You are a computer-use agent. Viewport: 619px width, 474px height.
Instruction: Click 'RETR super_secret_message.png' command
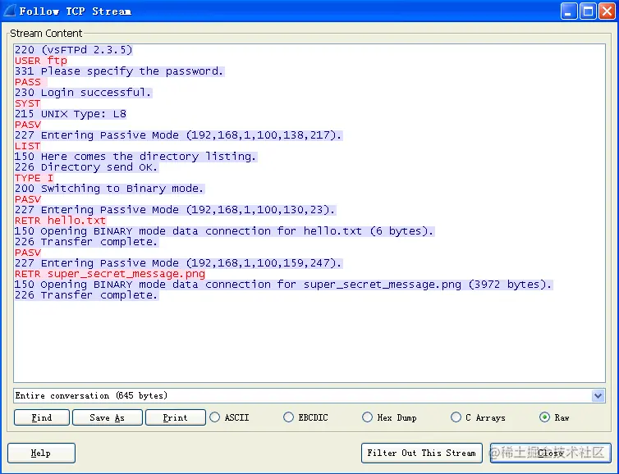(110, 273)
